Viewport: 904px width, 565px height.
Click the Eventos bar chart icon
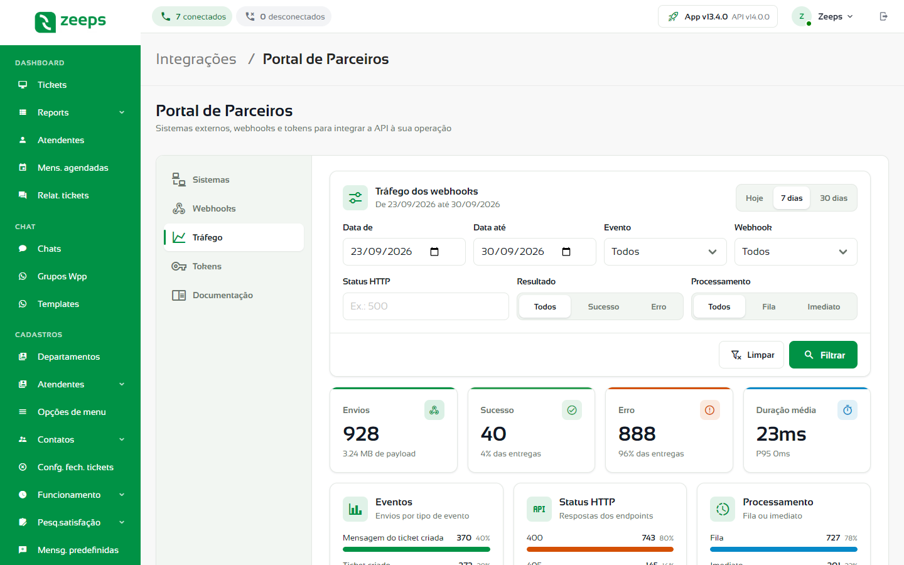355,509
